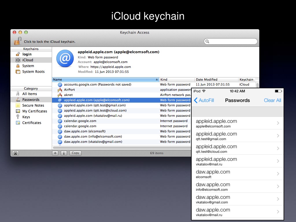Open the My Certificates category
Image resolution: width=296 pixels, height=222 pixels.
coord(31,111)
